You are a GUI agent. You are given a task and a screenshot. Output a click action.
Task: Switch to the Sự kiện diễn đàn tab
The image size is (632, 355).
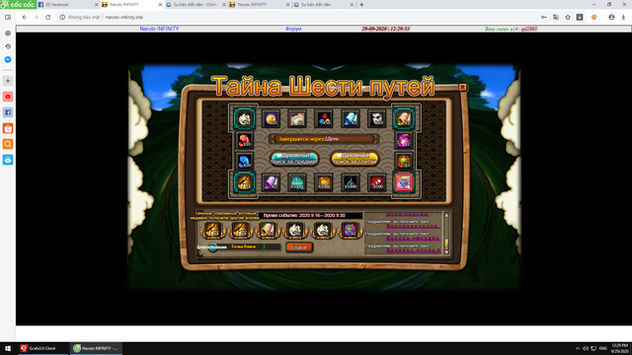[324, 4]
